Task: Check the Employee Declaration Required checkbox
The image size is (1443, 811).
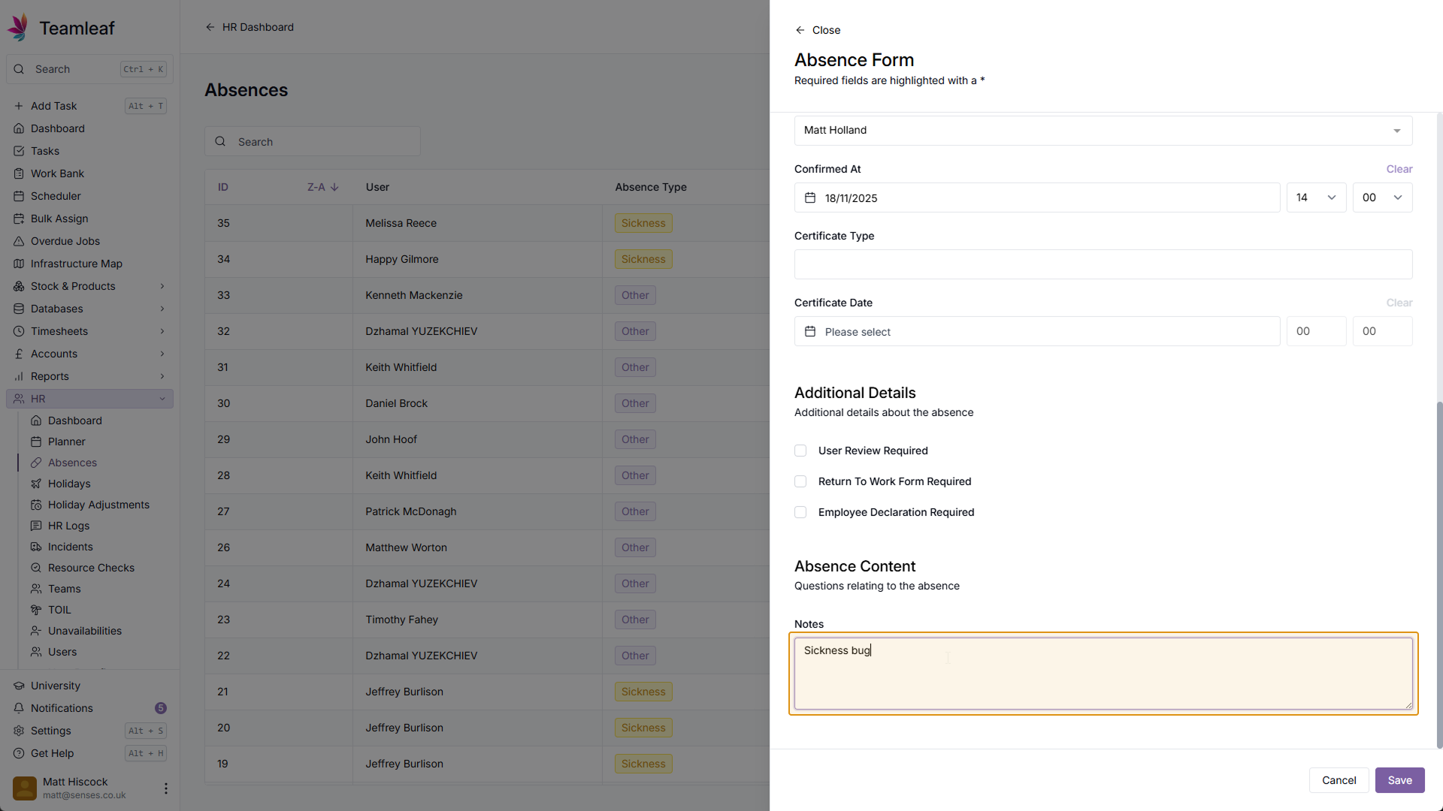Action: pyautogui.click(x=800, y=512)
